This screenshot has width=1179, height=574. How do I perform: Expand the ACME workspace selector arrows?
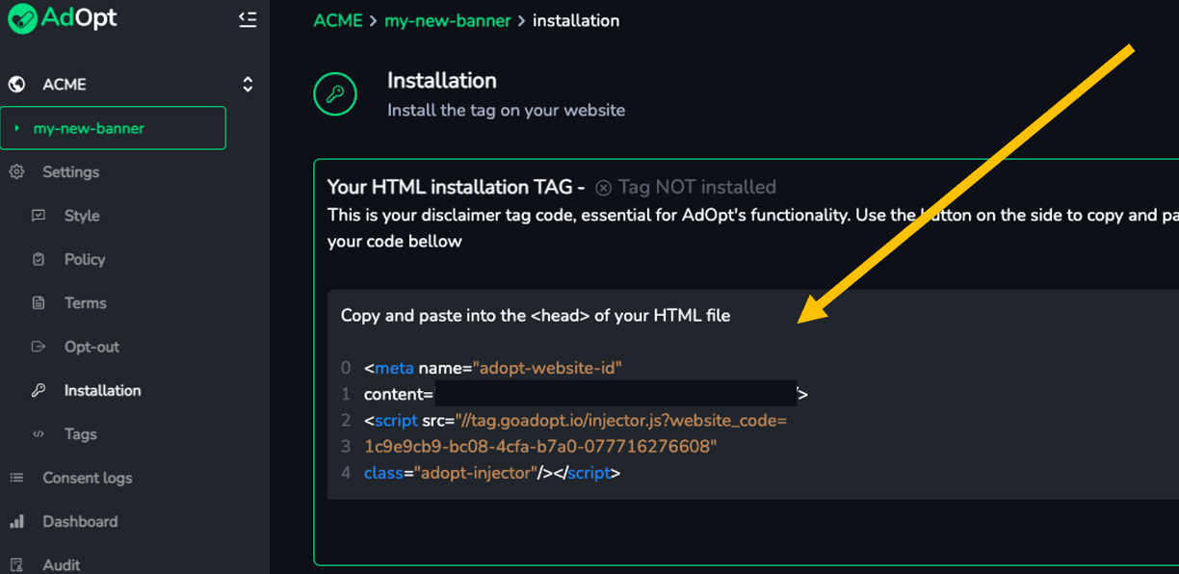pos(248,85)
